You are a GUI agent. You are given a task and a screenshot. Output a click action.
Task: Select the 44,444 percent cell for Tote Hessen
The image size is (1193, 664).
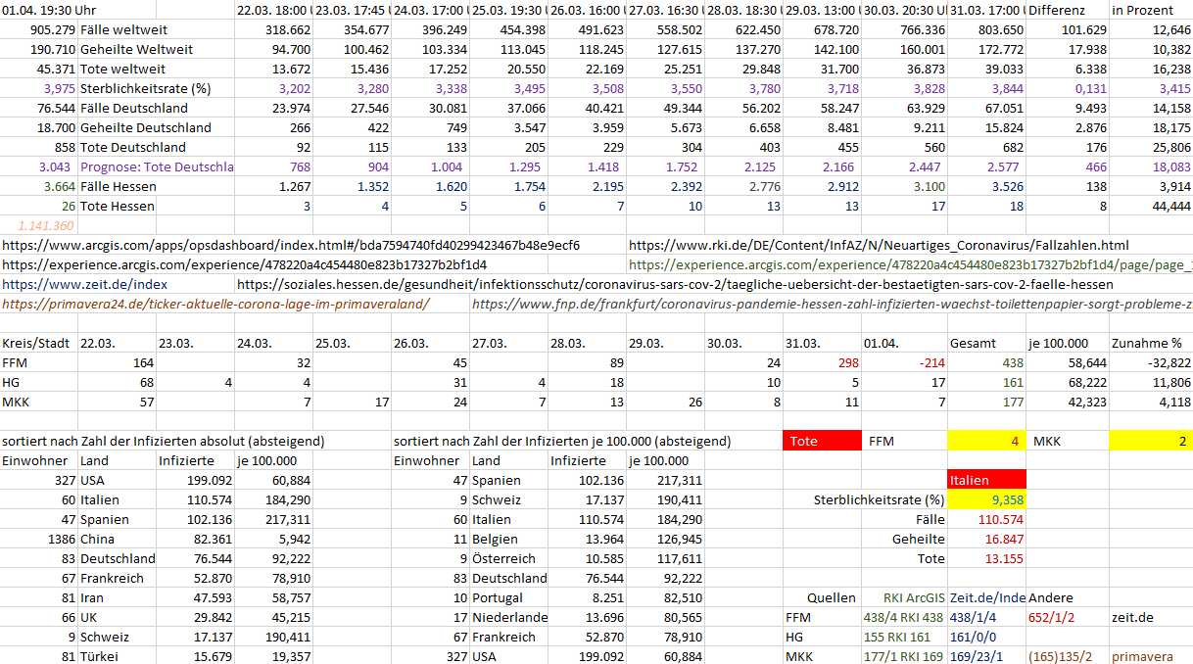1170,206
